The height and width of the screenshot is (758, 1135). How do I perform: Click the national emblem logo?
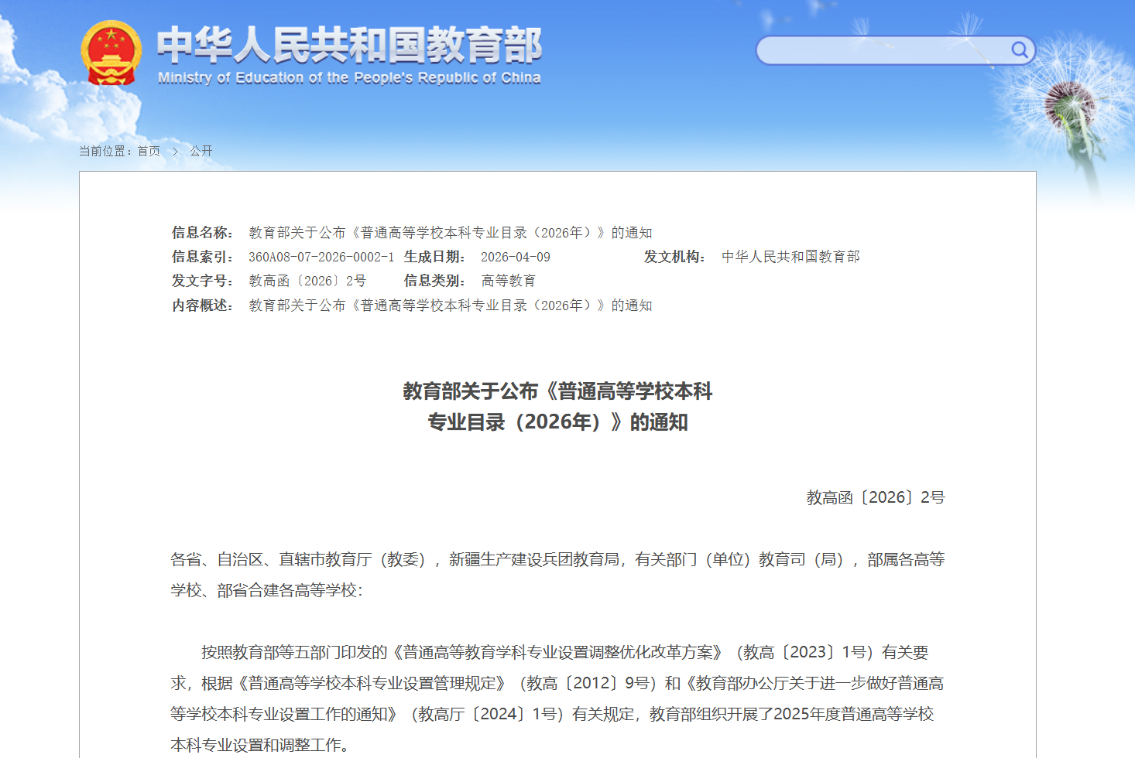click(x=111, y=53)
